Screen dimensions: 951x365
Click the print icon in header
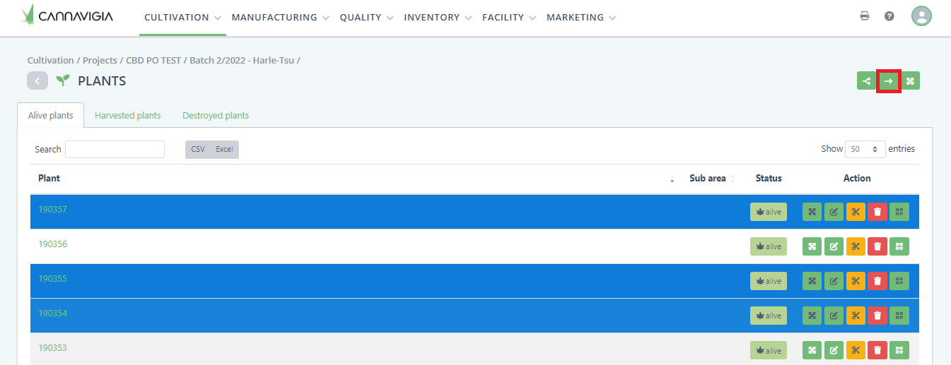[x=864, y=16]
